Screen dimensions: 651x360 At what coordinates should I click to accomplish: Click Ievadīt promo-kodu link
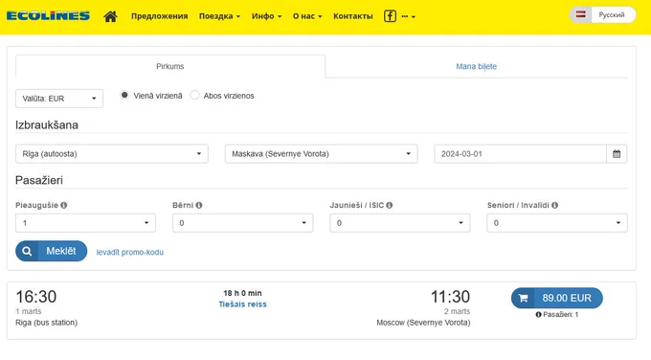[x=130, y=252]
